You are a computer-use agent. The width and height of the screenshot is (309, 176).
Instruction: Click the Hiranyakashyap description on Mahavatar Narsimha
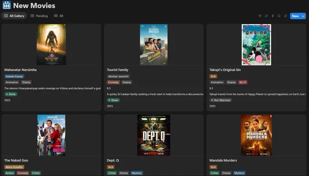(x=52, y=88)
